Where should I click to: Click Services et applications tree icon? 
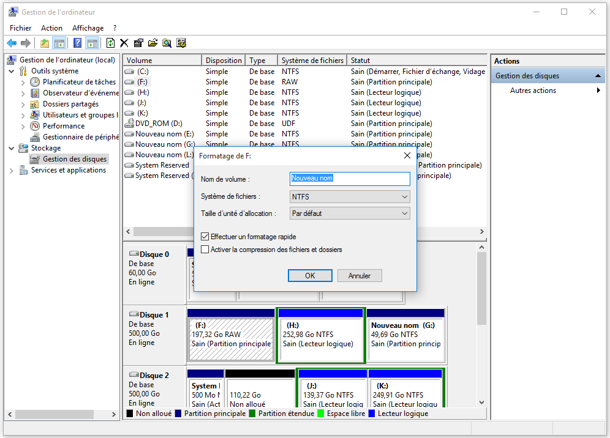[x=23, y=170]
